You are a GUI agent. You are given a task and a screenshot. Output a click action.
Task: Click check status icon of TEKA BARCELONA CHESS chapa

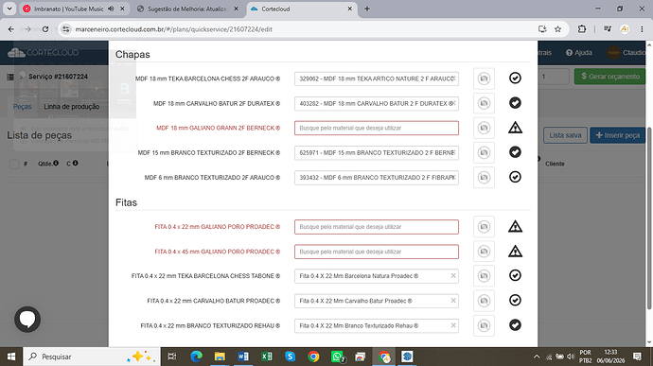[x=515, y=78]
